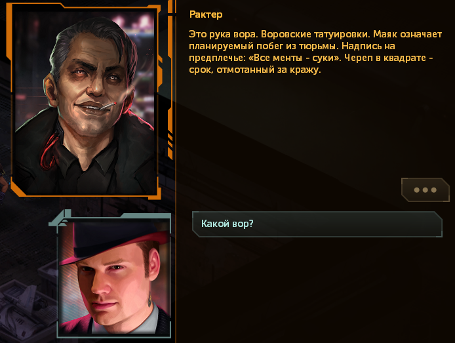Choose the "Какой вор?" dialogue response
The height and width of the screenshot is (343, 455).
point(317,224)
